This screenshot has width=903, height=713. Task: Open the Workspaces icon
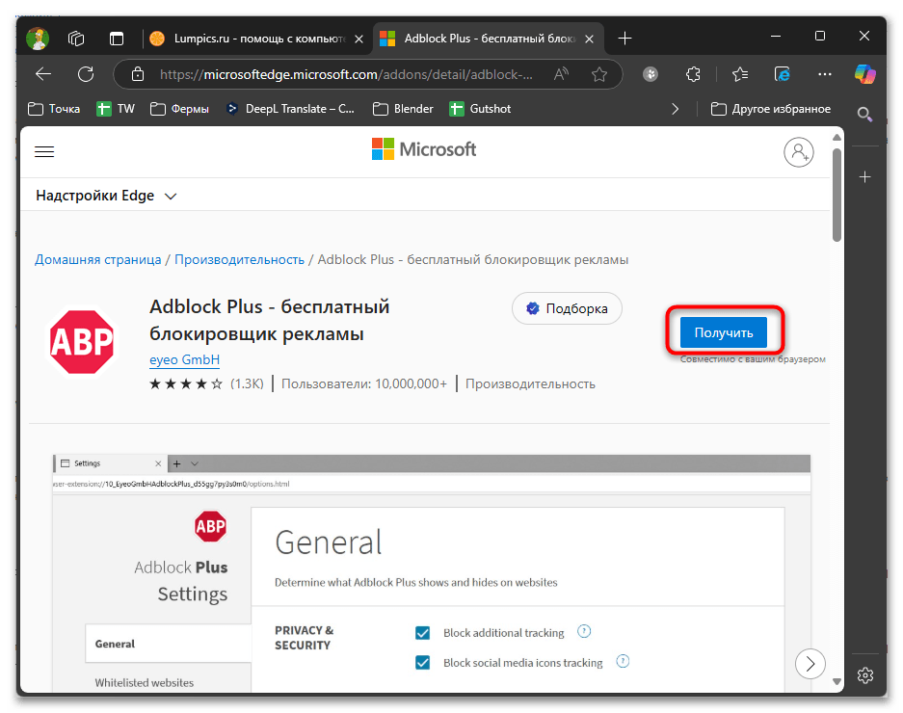(x=76, y=39)
